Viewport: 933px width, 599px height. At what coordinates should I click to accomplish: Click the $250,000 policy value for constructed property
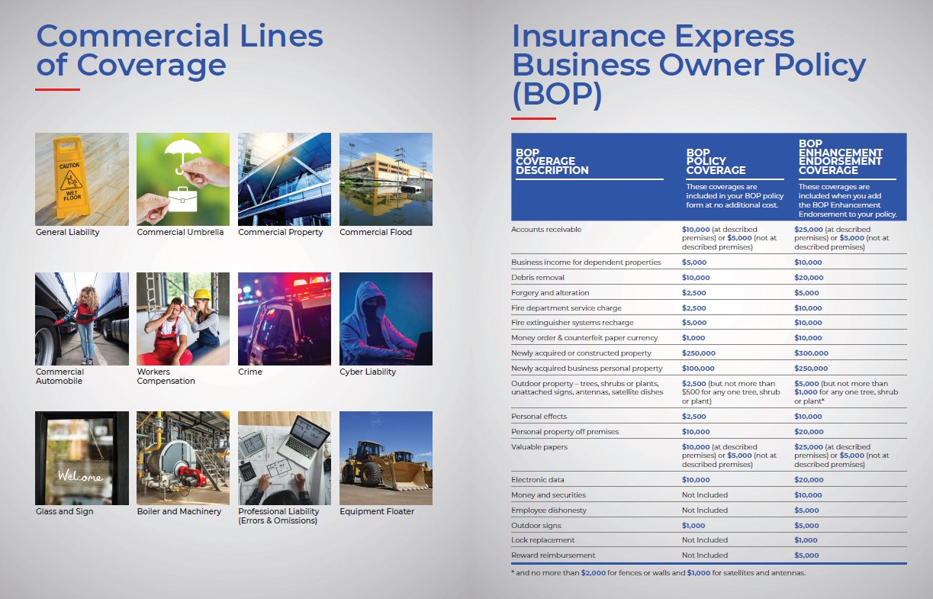tap(699, 353)
